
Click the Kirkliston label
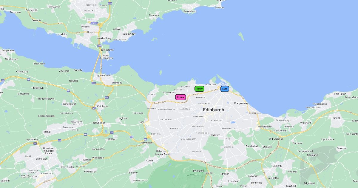pos(102,106)
